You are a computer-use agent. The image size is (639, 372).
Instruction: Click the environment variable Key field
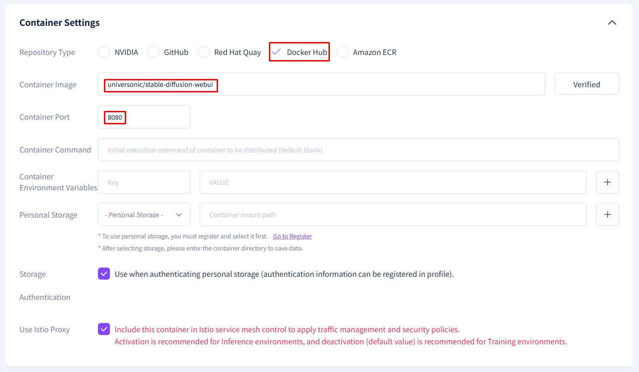[144, 183]
